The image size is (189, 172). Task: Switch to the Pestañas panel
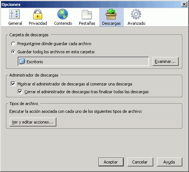[x=87, y=17]
